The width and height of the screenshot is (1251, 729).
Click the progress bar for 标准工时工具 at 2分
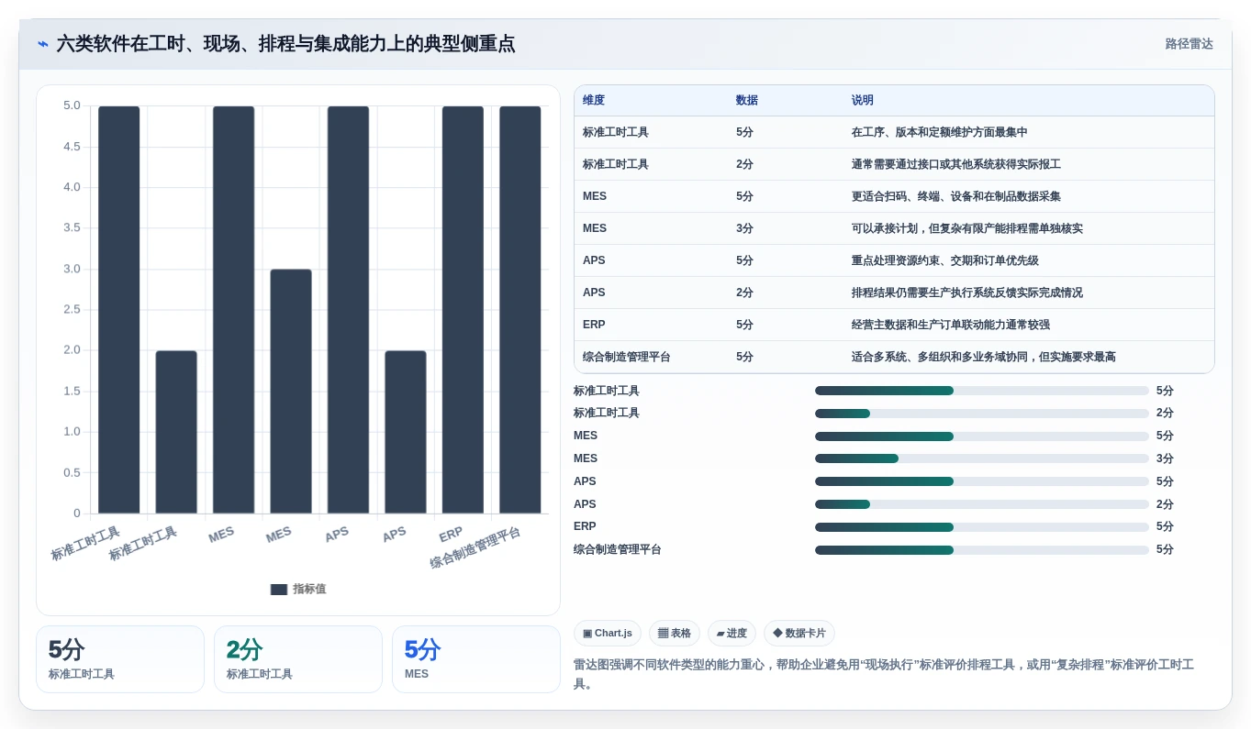point(982,414)
